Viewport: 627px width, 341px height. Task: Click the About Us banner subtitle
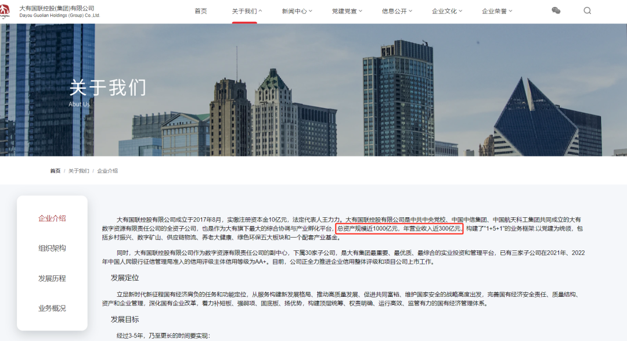click(79, 104)
